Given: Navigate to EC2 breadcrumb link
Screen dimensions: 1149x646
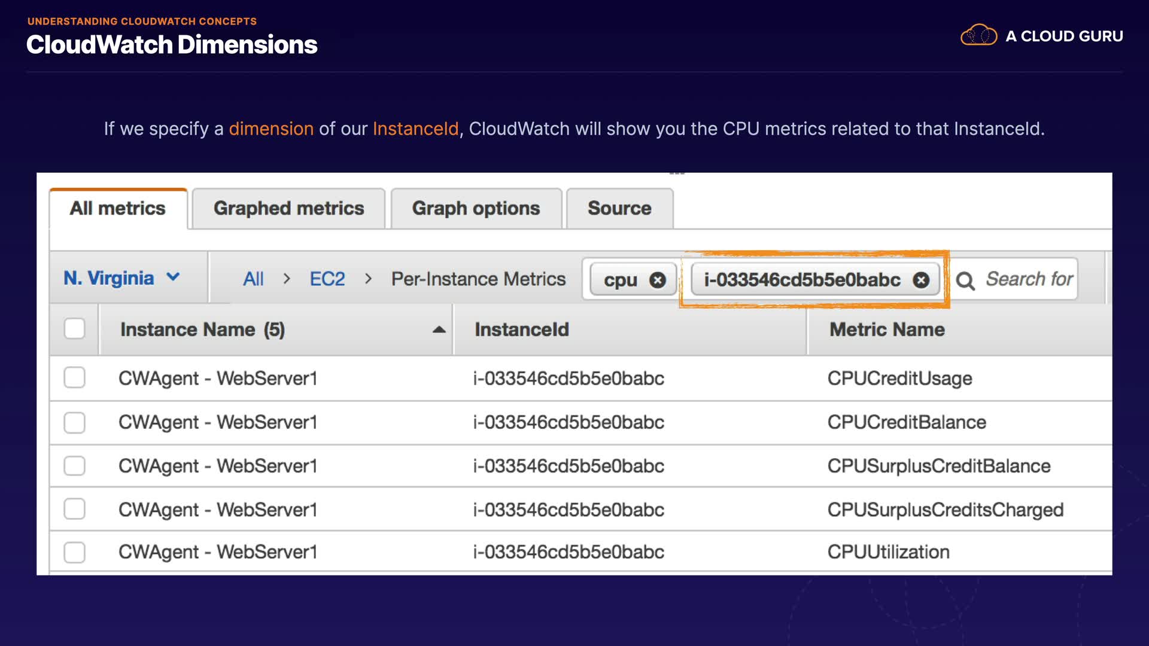Looking at the screenshot, I should (x=327, y=279).
